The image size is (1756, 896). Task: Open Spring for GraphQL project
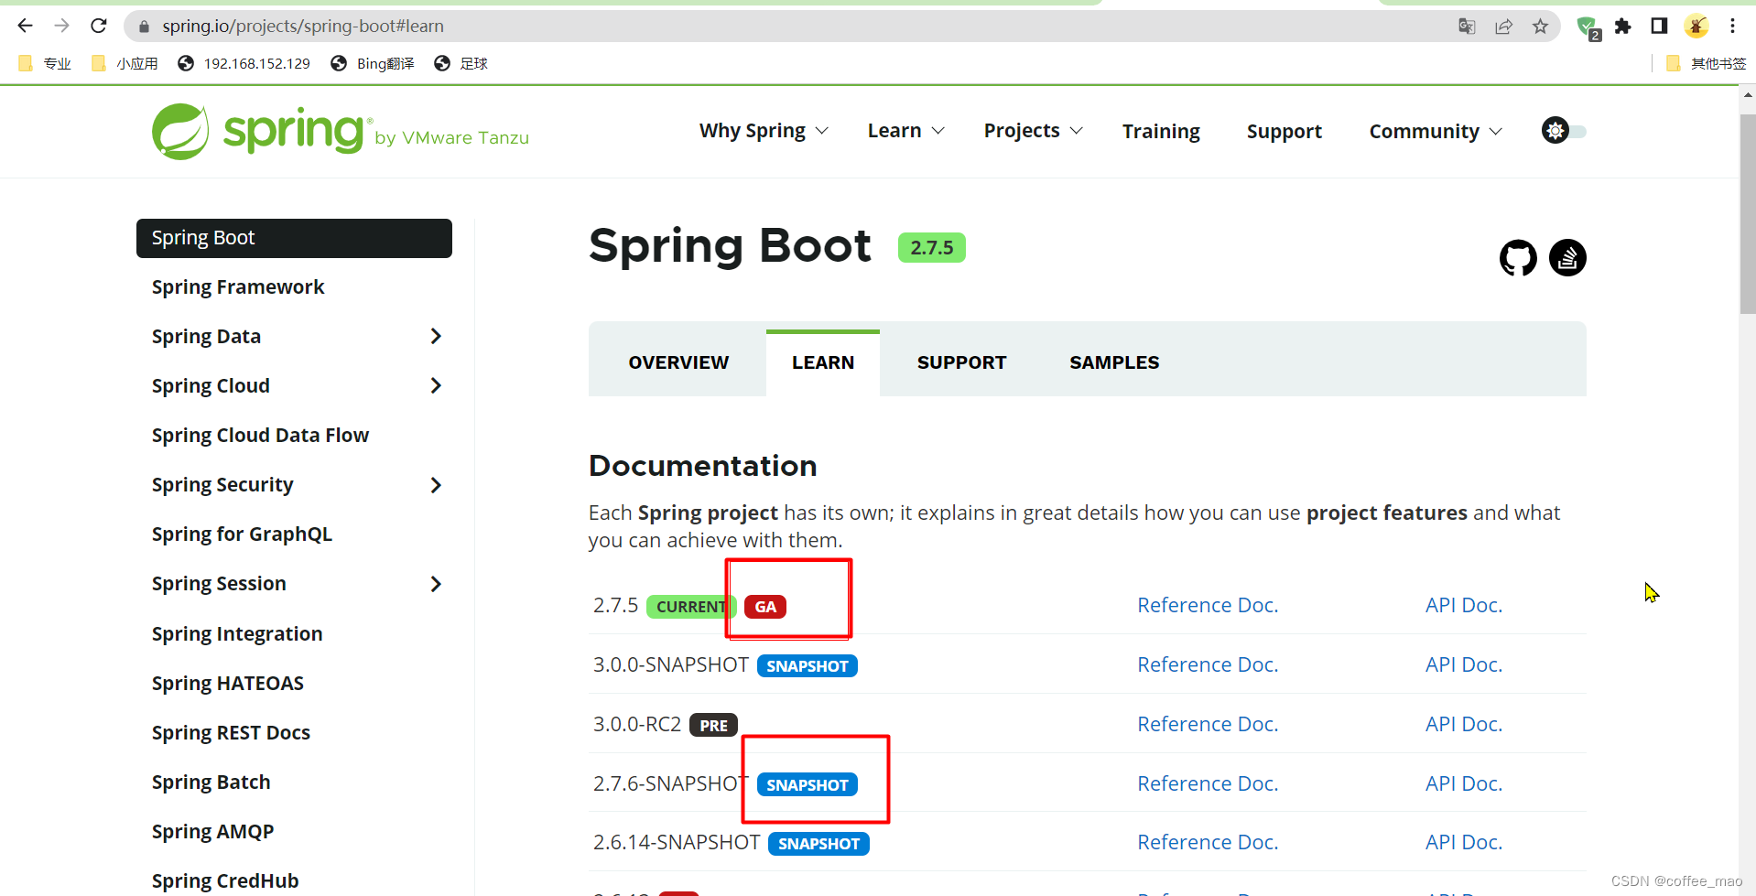pos(242,534)
